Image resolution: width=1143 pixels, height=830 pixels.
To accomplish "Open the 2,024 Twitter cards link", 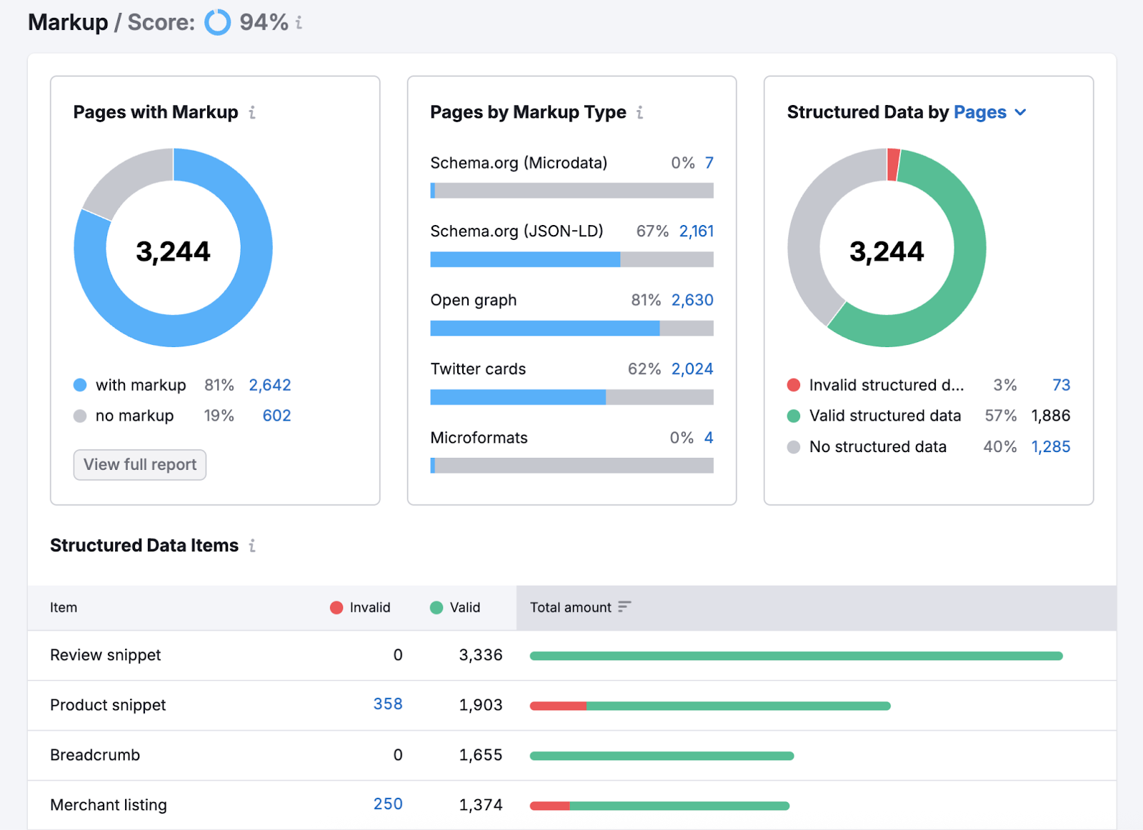I will tap(692, 369).
